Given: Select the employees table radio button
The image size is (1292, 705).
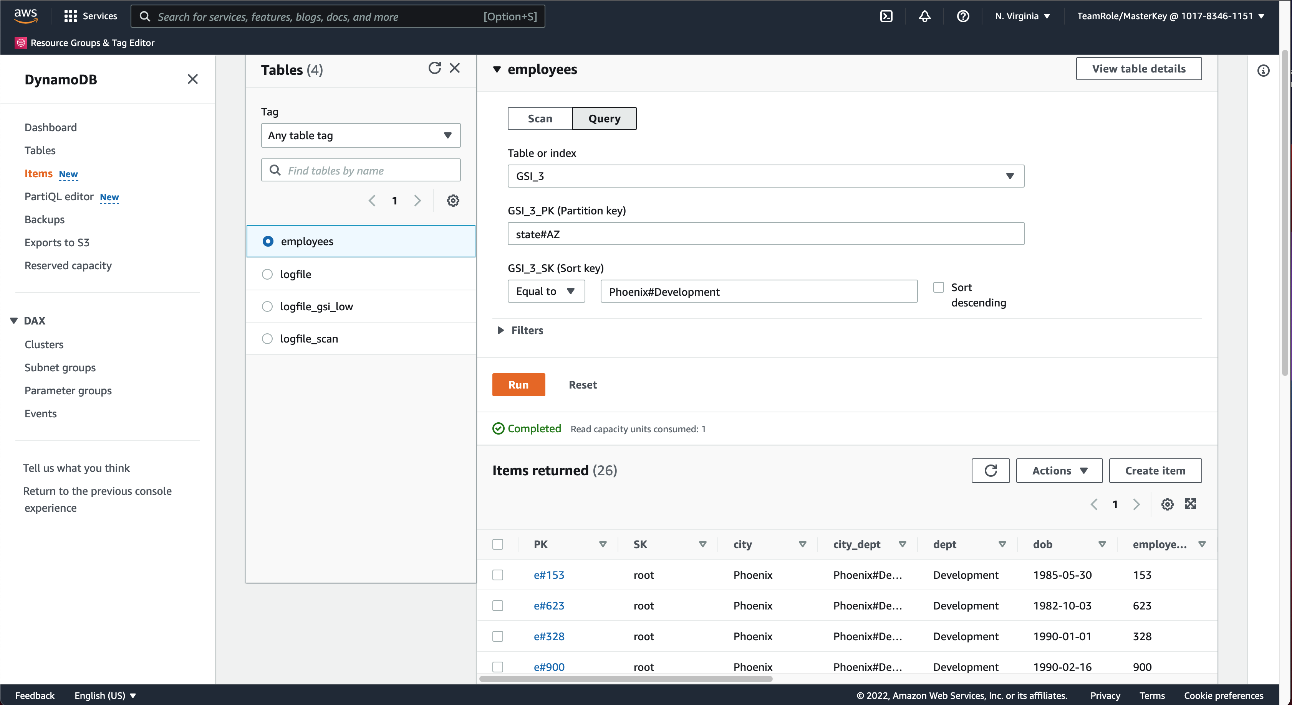Looking at the screenshot, I should pos(268,241).
